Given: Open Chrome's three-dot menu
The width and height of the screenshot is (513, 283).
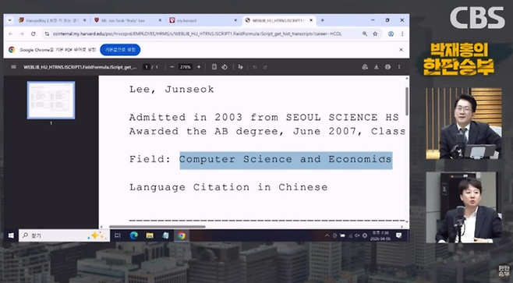Looking at the screenshot, I should [402, 34].
